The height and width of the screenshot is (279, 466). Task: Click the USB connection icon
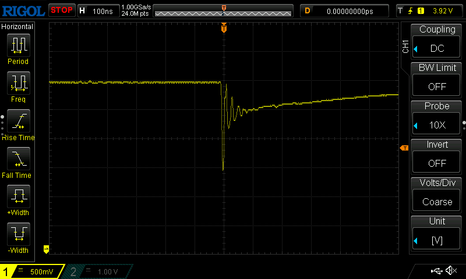tap(436, 271)
